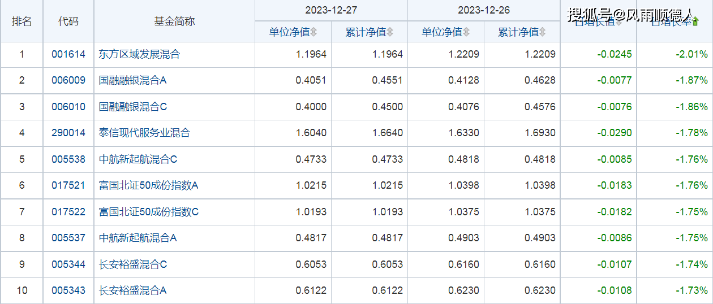The height and width of the screenshot is (304, 713).
Task: Open fund code 006010
Action: pos(68,107)
